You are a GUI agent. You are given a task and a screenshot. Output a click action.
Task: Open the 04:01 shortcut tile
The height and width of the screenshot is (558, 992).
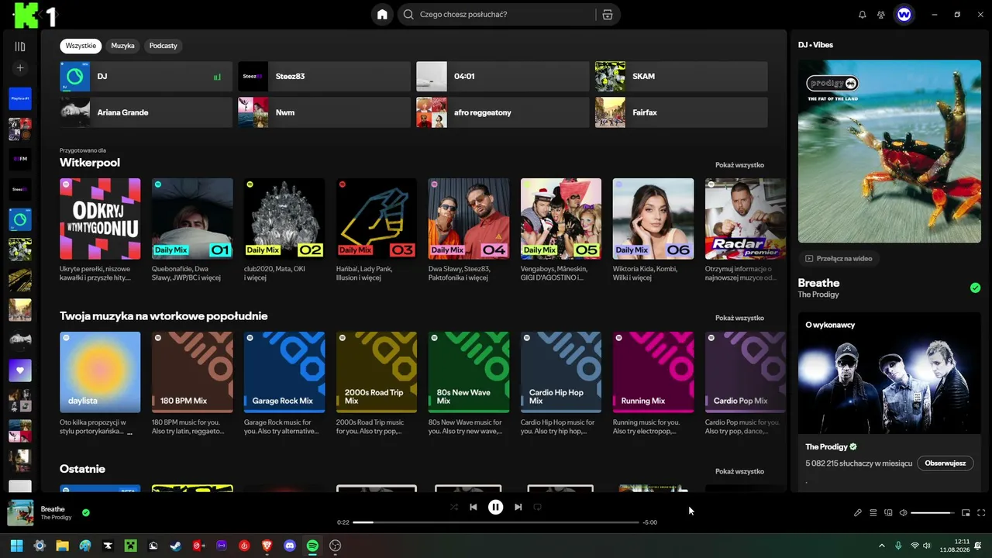[503, 77]
